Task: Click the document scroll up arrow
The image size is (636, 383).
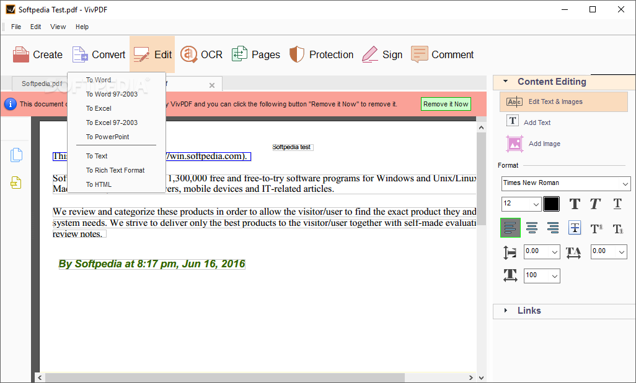Action: [x=481, y=127]
